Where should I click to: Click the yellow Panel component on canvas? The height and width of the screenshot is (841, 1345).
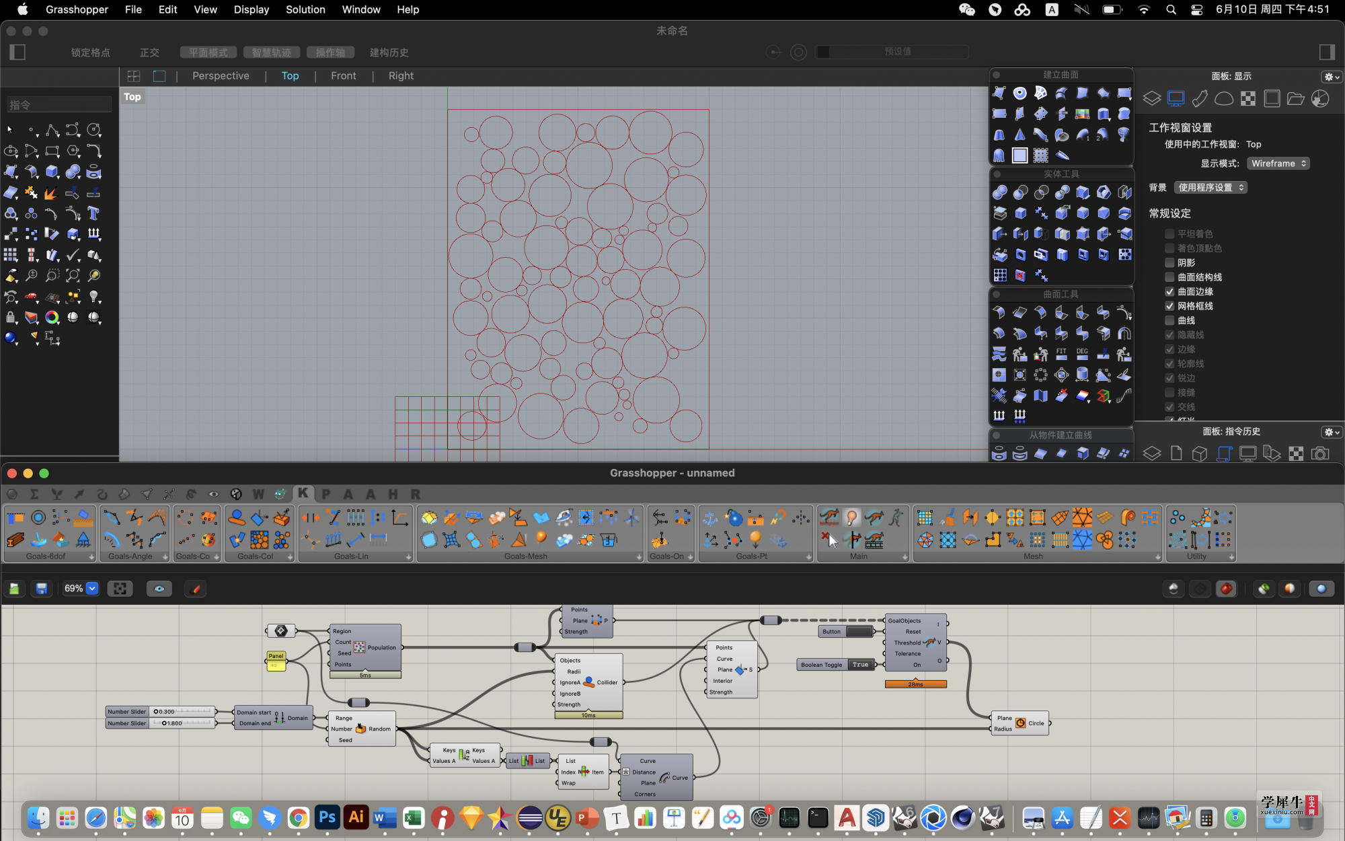pos(276,661)
